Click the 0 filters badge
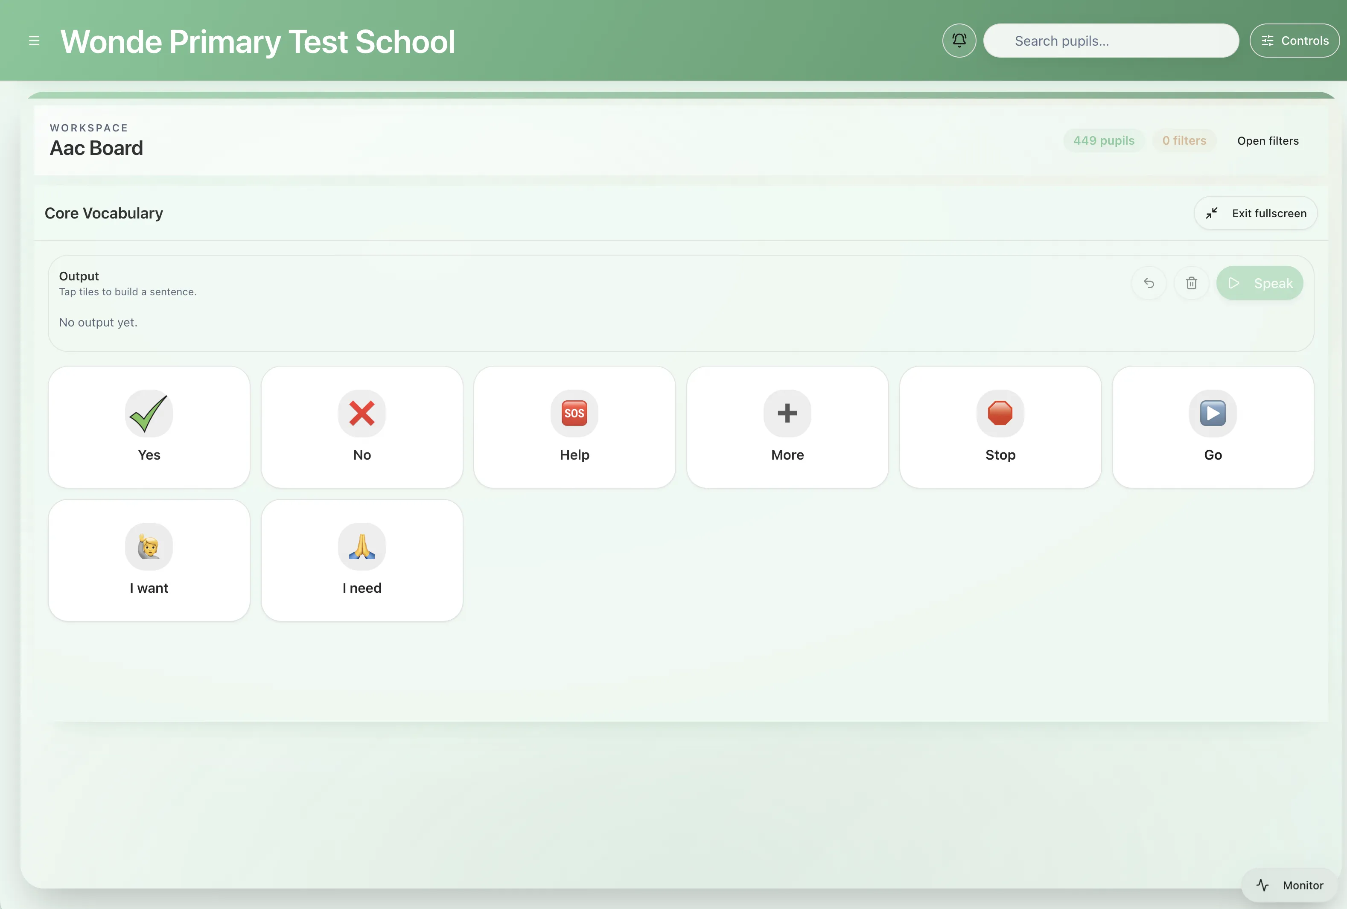 1184,140
